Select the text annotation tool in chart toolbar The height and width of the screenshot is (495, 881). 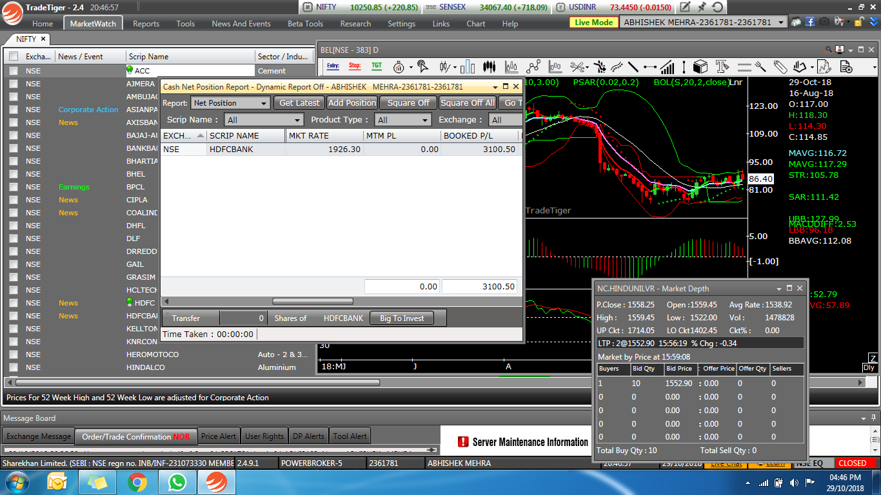[722, 66]
